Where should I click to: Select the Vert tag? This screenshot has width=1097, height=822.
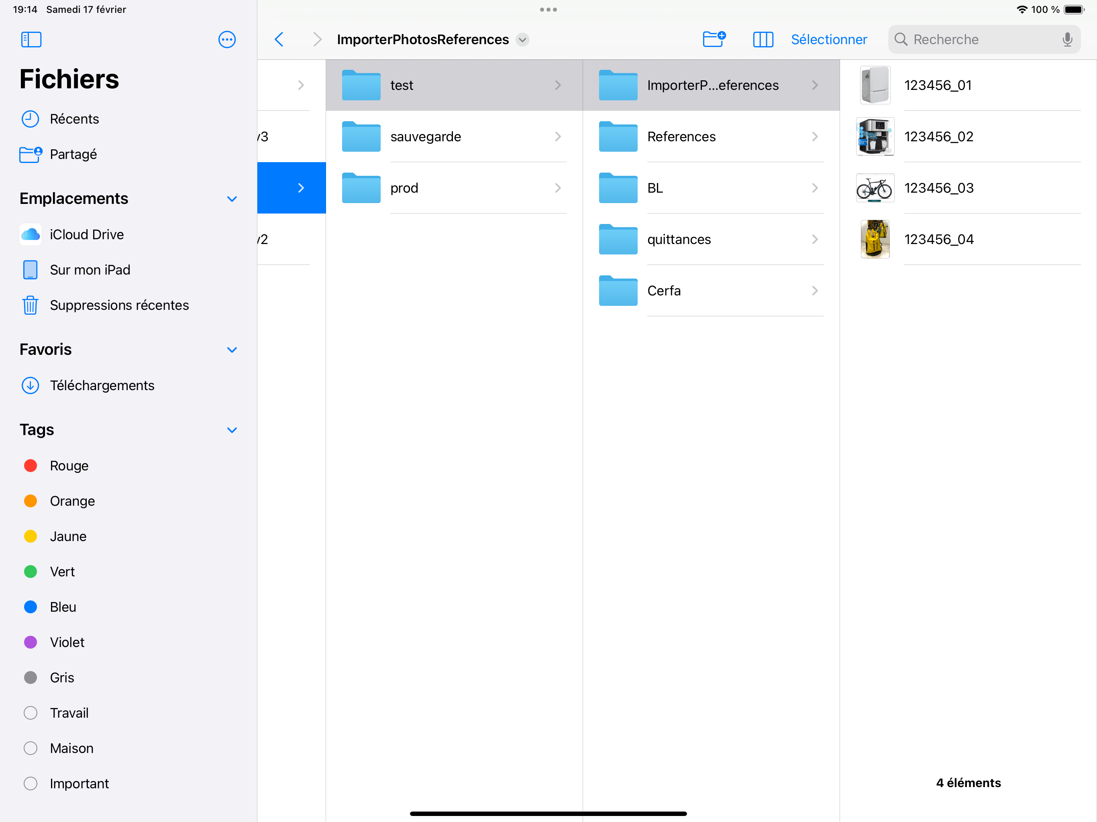point(128,572)
